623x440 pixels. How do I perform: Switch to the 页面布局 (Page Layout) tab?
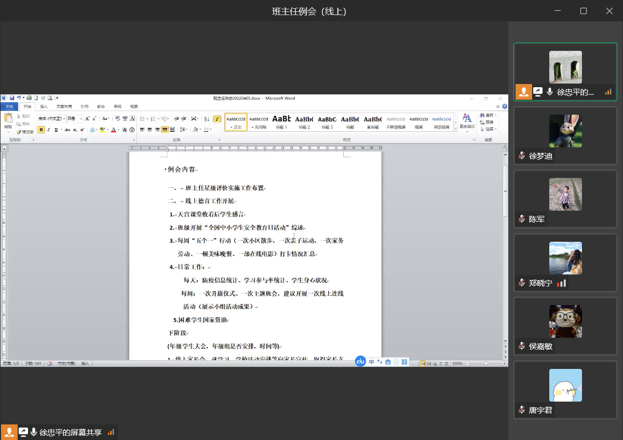64,106
